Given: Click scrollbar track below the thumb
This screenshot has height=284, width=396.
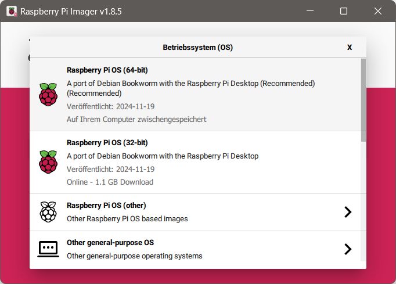Looking at the screenshot, I should pyautogui.click(x=363, y=202).
